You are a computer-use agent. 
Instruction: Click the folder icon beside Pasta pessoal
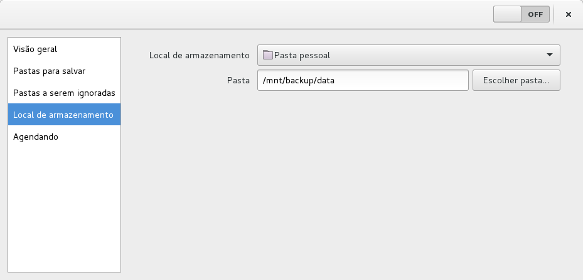click(268, 55)
